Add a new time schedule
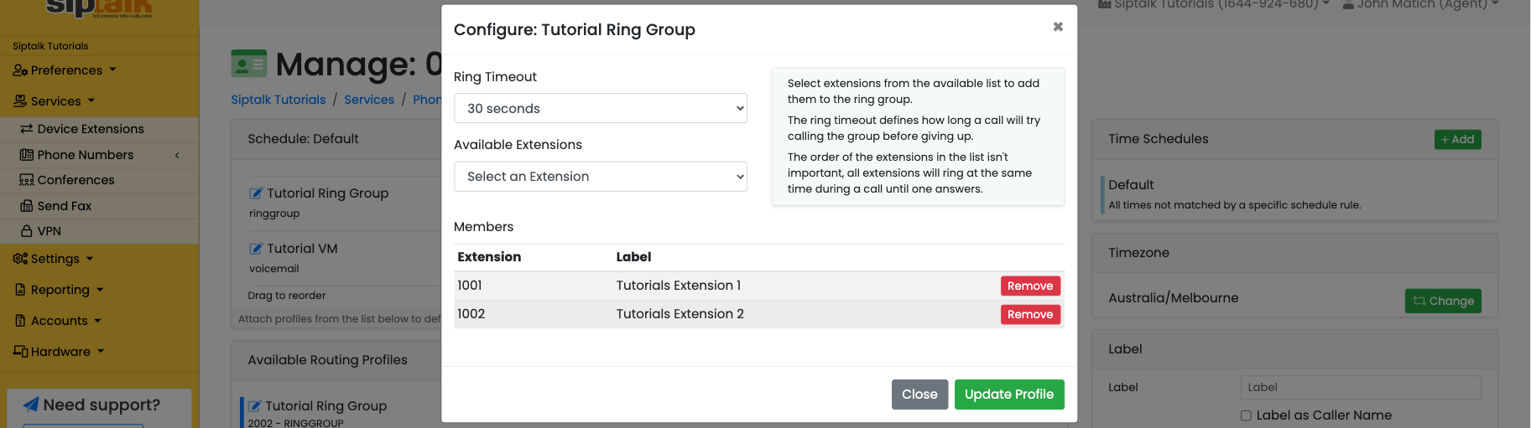This screenshot has width=1531, height=428. pyautogui.click(x=1458, y=140)
